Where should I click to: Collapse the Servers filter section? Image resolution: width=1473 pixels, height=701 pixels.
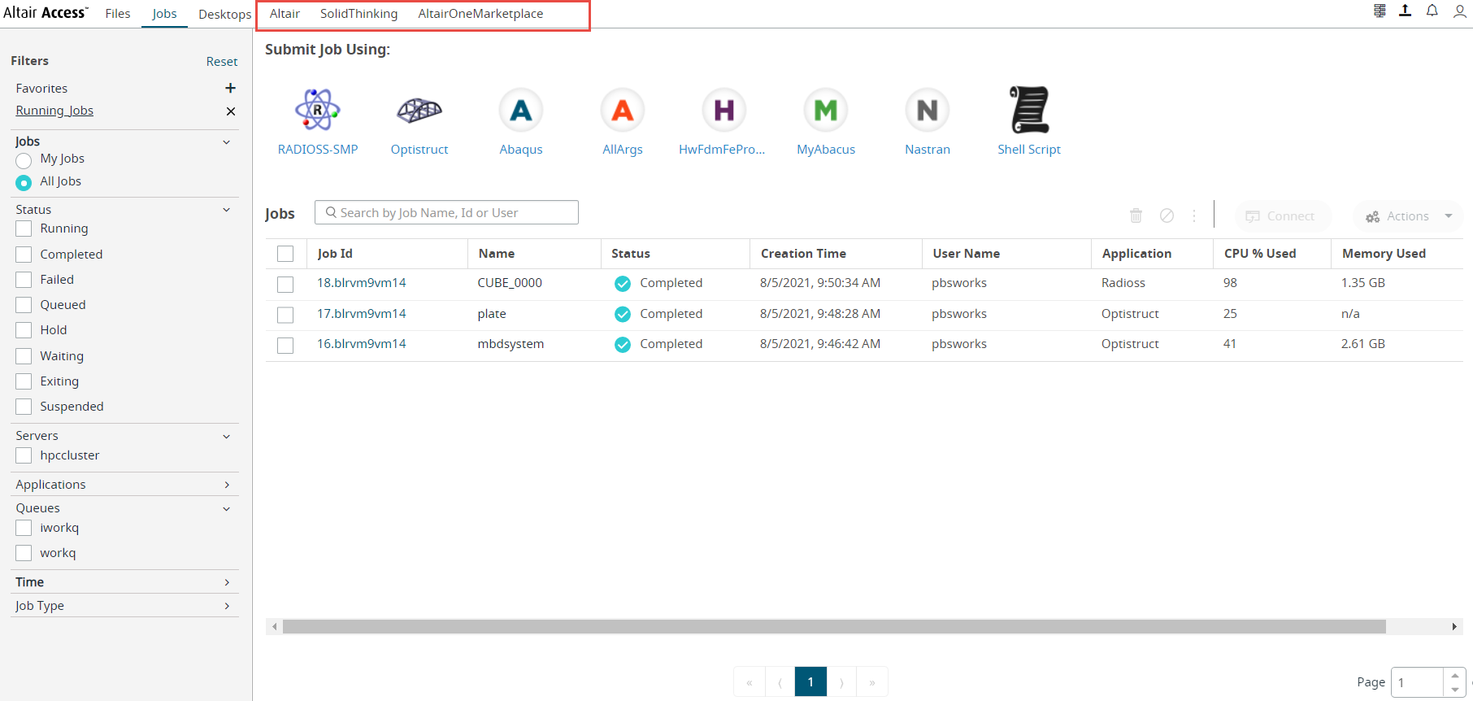click(x=227, y=437)
